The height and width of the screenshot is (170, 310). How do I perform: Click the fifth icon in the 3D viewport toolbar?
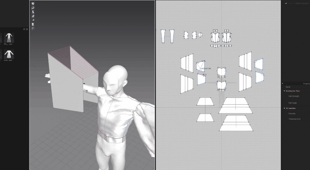(33, 20)
